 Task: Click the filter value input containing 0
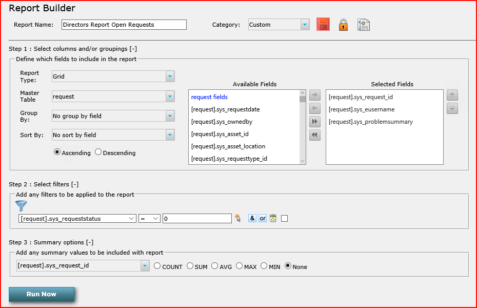coord(197,219)
